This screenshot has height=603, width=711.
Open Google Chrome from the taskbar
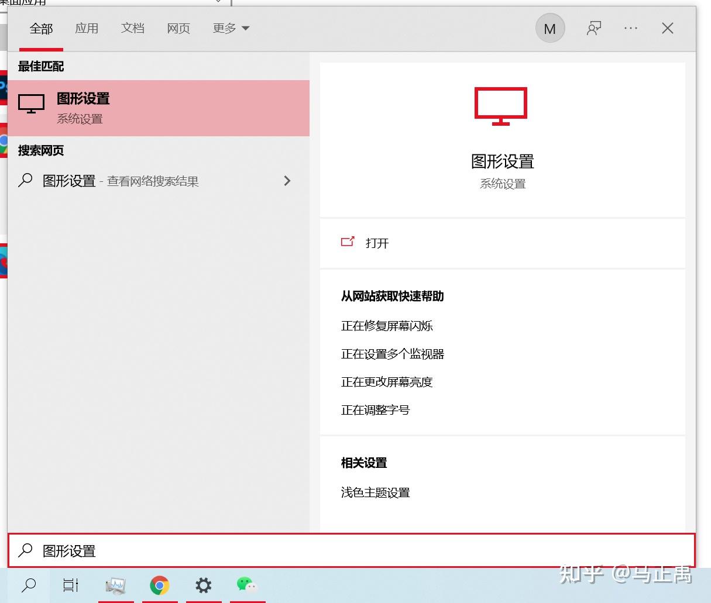click(x=160, y=585)
